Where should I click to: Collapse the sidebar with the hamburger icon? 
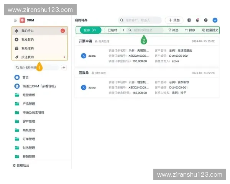click(16, 20)
